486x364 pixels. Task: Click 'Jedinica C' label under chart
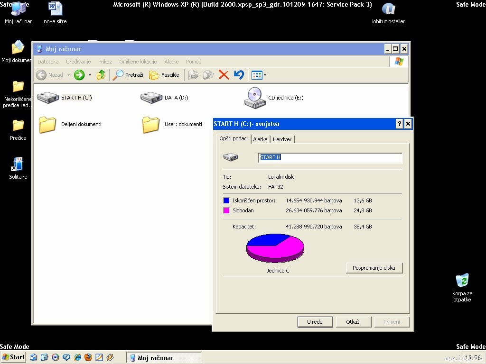pos(278,271)
